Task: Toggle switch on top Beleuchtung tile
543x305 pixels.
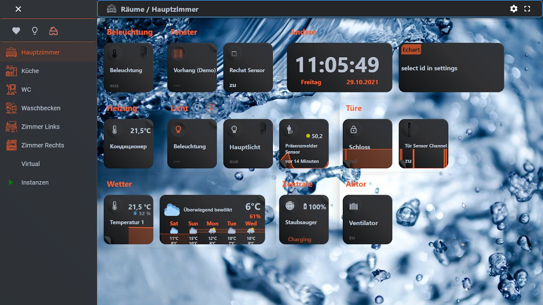Action: click(x=143, y=53)
